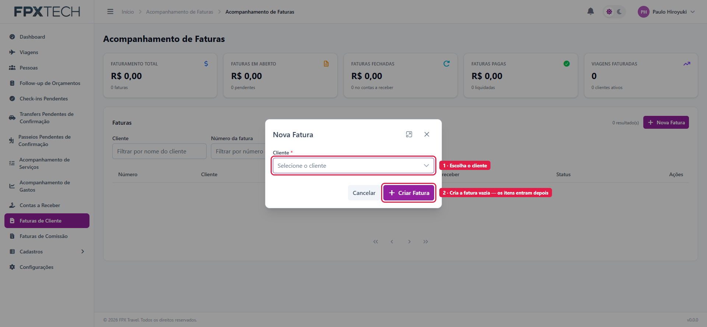Open Viagens in the sidebar
Screen dimensions: 707x327
point(47,52)
